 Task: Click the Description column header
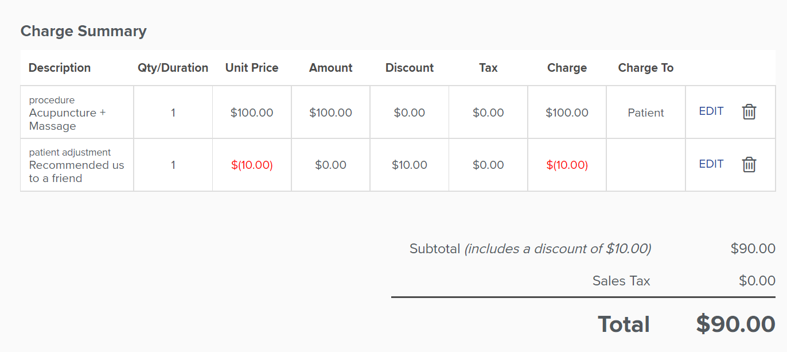(x=60, y=68)
